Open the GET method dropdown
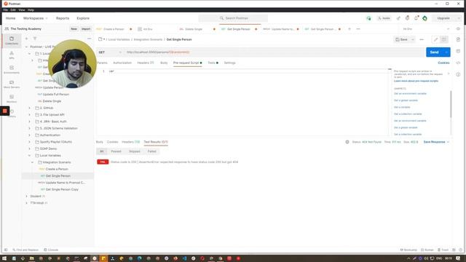 tap(110, 52)
